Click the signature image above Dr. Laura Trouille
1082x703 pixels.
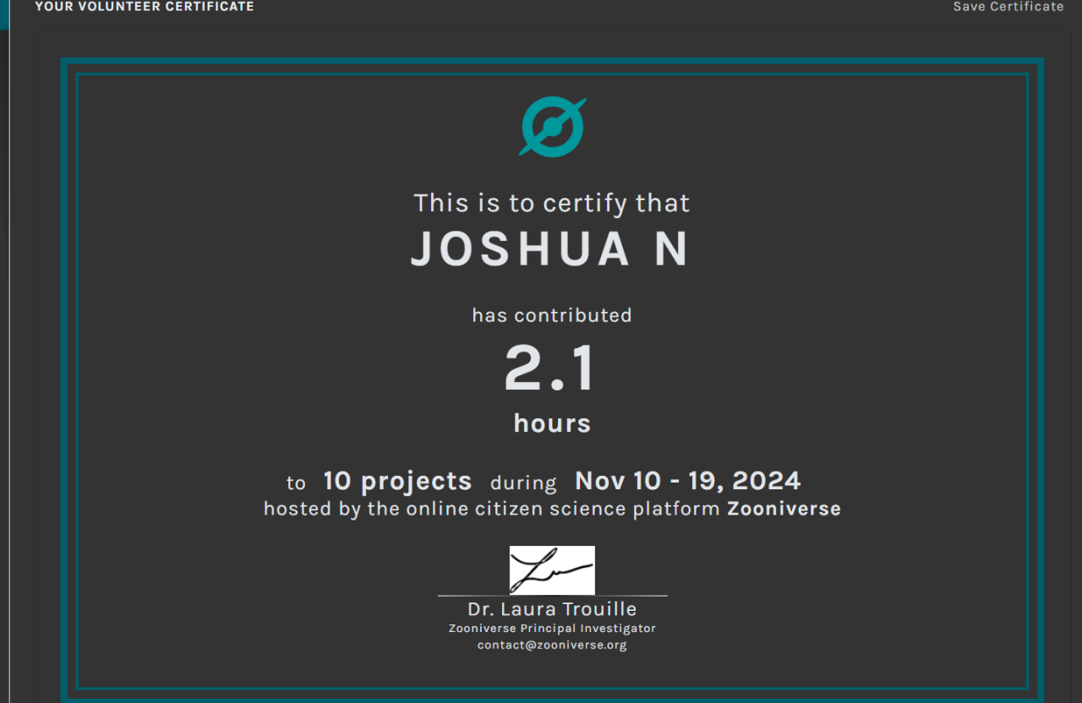552,570
